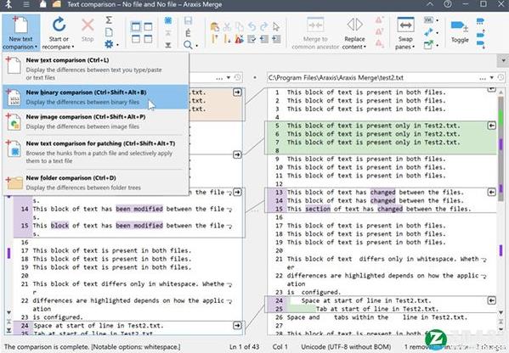This screenshot has width=509, height=353.
Task: Click merge-left arrow beside right pane line 5
Action: pyautogui.click(x=491, y=126)
